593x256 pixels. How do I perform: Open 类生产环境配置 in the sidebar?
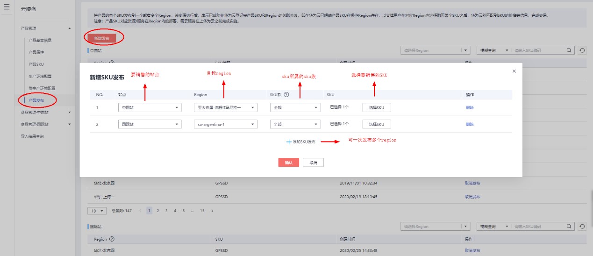point(42,88)
